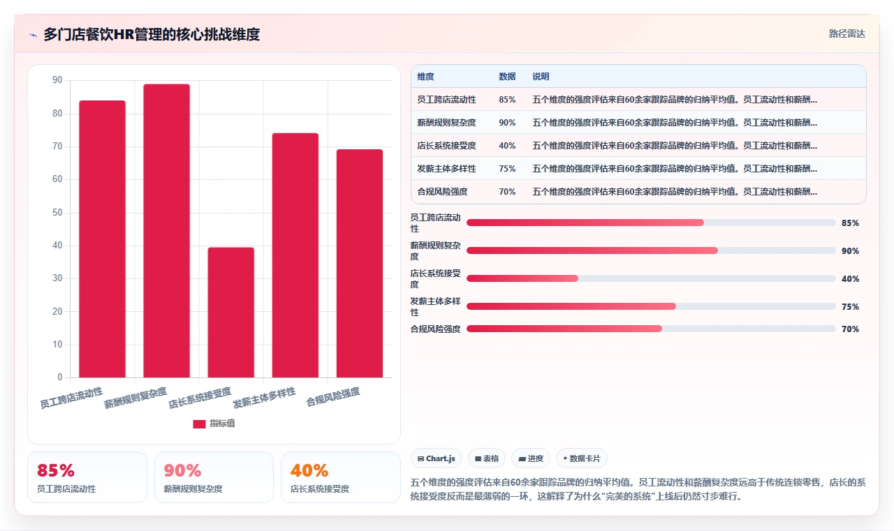Click the lightning icon beside the title
894x531 pixels.
point(34,35)
